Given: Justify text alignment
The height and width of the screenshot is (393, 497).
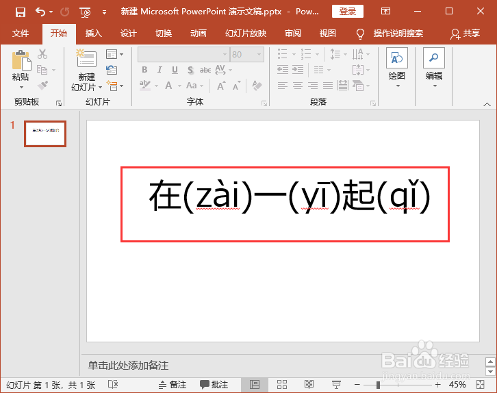Looking at the screenshot, I should 328,86.
